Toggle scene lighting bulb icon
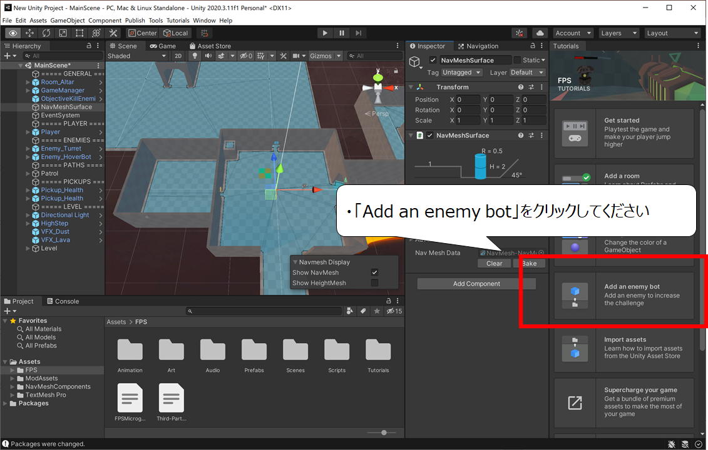The height and width of the screenshot is (450, 708). (x=195, y=56)
